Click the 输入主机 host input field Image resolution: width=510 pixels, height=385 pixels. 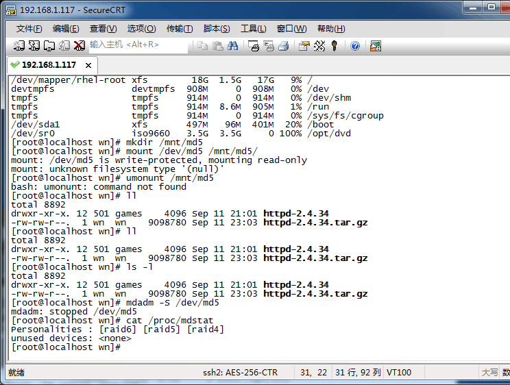(138, 45)
